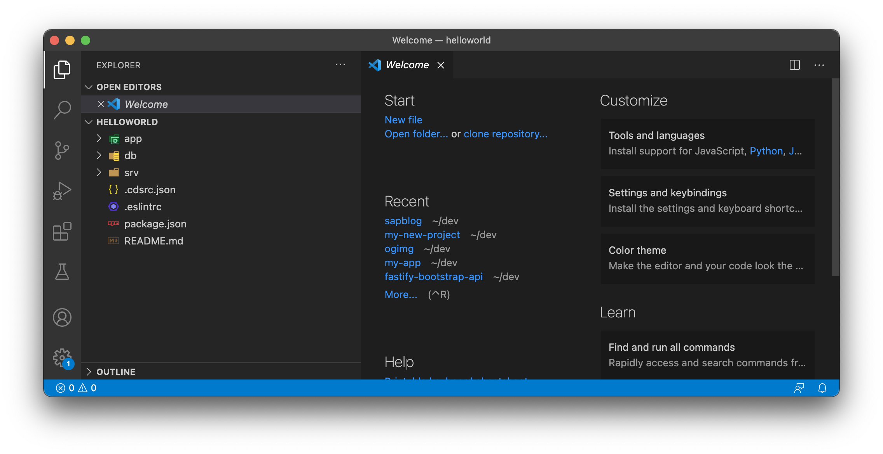Image resolution: width=883 pixels, height=454 pixels.
Task: Open the Search view in the activity bar
Action: click(x=62, y=110)
